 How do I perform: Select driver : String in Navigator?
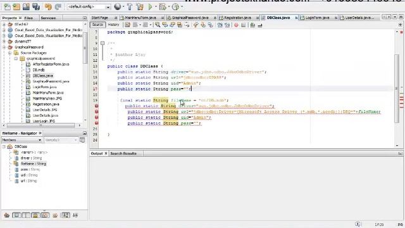[x=31, y=158]
